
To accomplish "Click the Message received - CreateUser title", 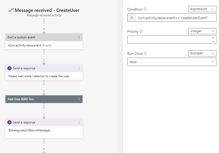I will click(x=47, y=10).
